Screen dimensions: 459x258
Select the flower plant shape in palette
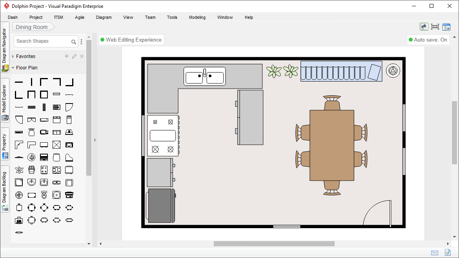(19, 170)
